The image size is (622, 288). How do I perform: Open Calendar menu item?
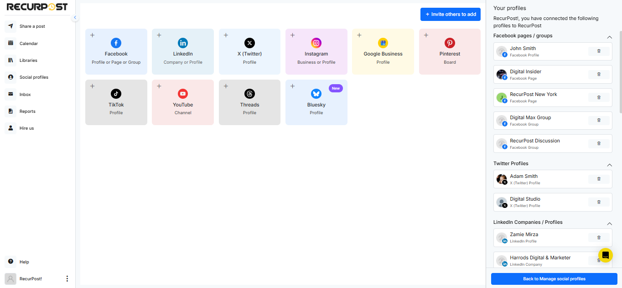(x=29, y=44)
